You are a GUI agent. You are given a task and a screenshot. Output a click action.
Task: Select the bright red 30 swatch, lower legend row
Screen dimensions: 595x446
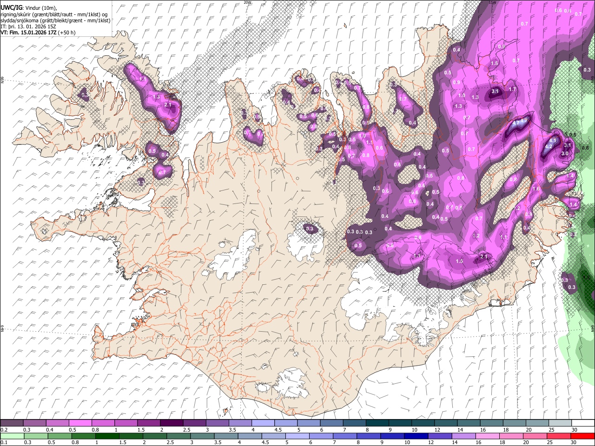point(582,436)
